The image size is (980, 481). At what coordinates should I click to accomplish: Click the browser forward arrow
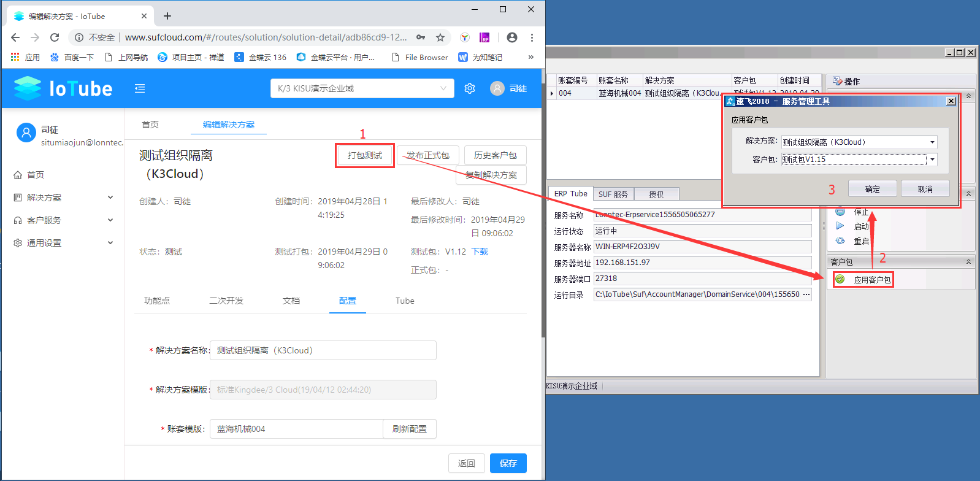[35, 37]
